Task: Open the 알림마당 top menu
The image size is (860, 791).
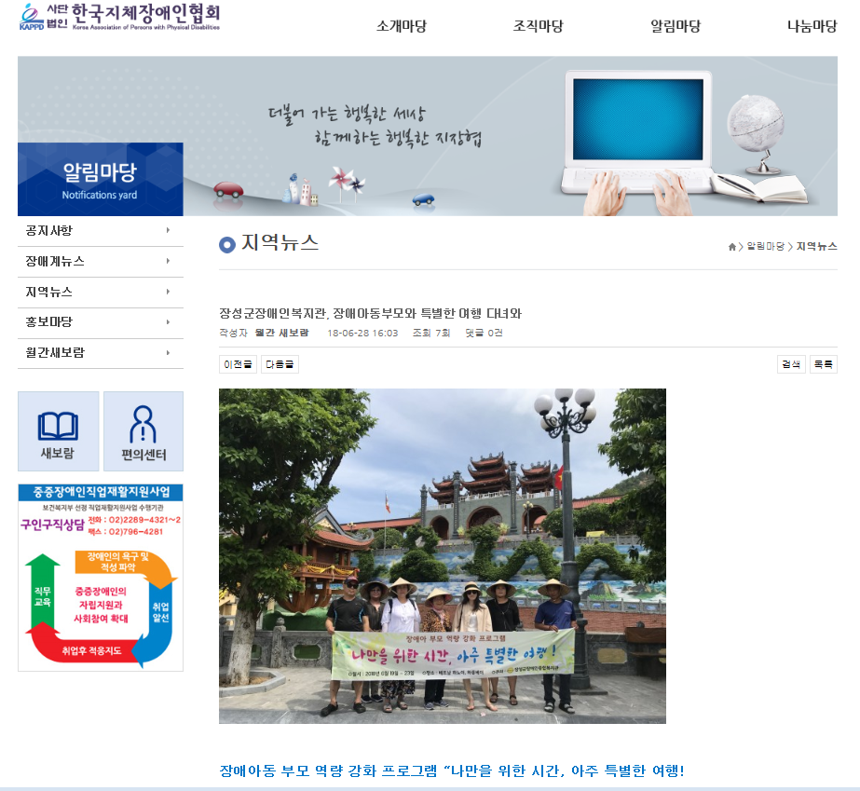Action: coord(676,26)
